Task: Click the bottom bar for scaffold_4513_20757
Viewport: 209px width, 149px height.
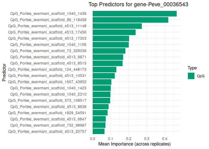Action: [x=99, y=131]
